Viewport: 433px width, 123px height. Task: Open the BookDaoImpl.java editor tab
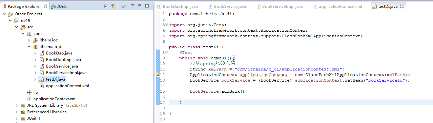coord(177,6)
